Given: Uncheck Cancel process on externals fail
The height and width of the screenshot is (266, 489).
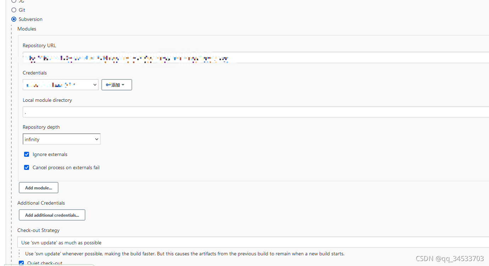Looking at the screenshot, I should click(27, 167).
